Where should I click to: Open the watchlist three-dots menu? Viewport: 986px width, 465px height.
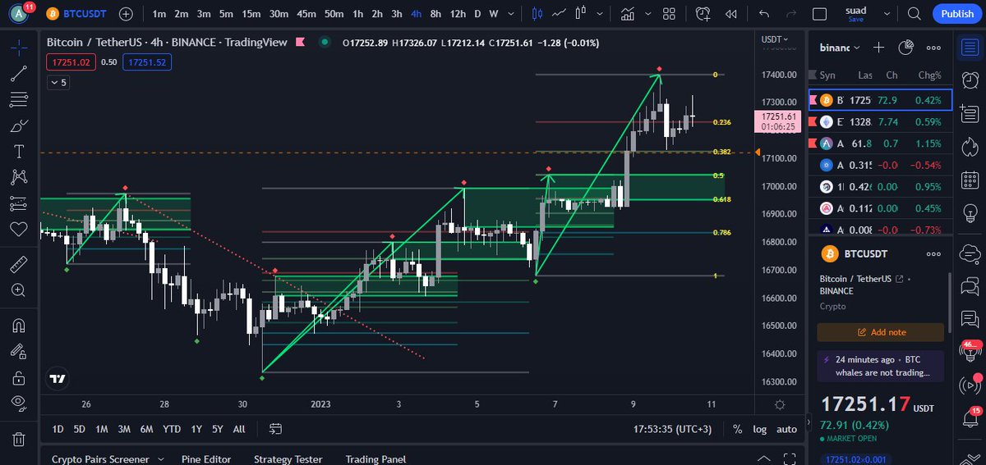pyautogui.click(x=933, y=48)
